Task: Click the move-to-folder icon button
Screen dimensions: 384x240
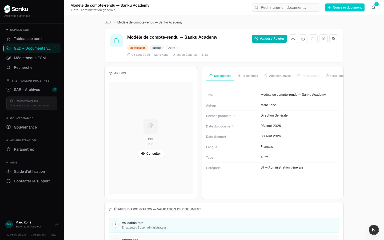Action: point(313,39)
